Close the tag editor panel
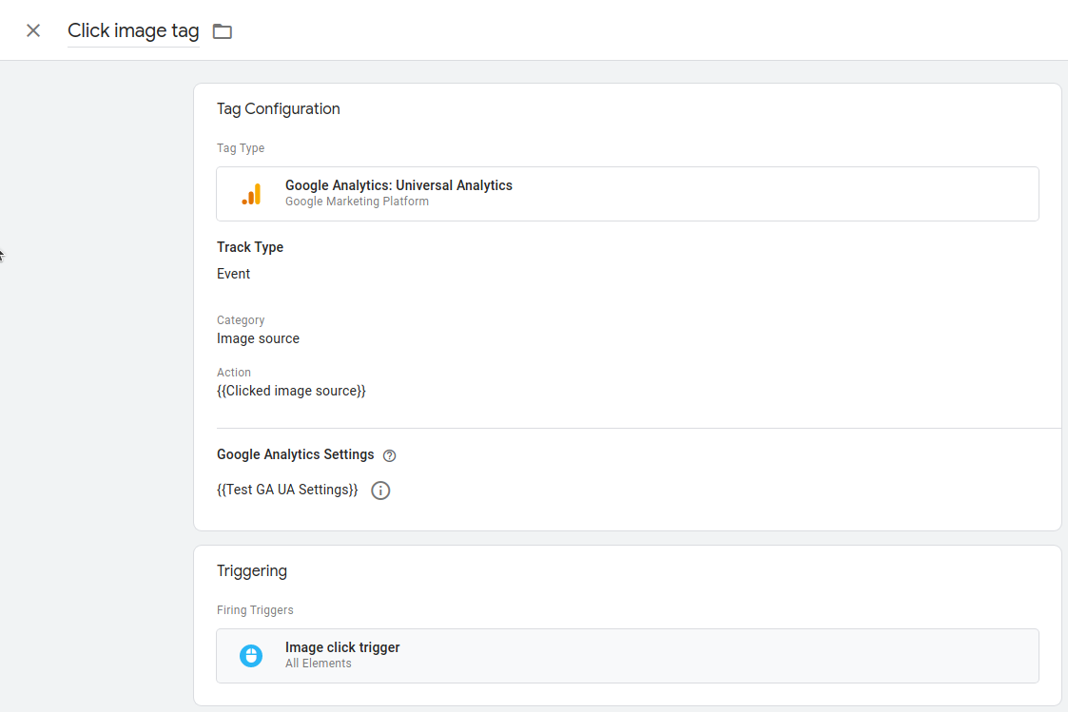The image size is (1068, 712). point(33,30)
